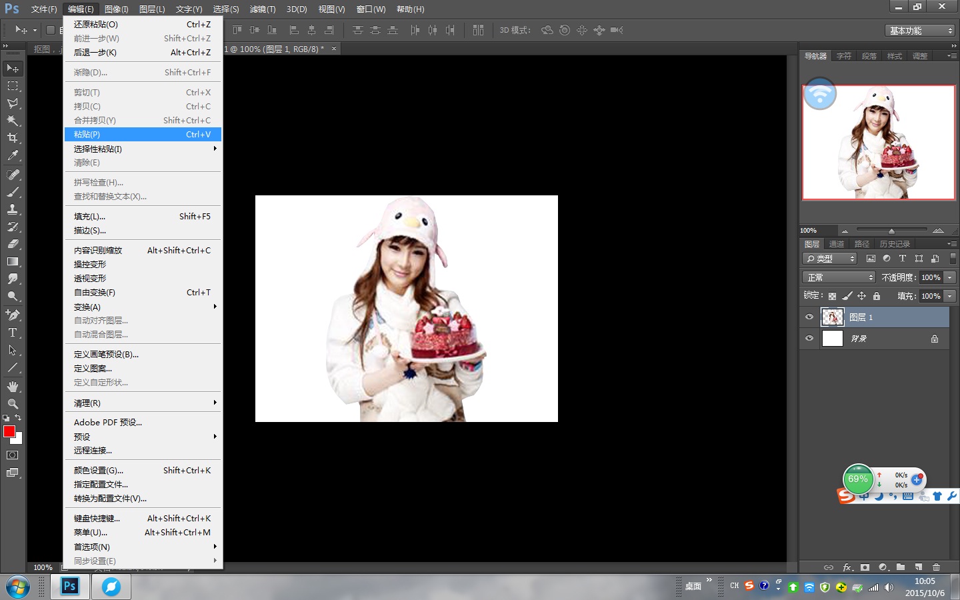
Task: Click the delete layer trash icon
Action: [936, 567]
